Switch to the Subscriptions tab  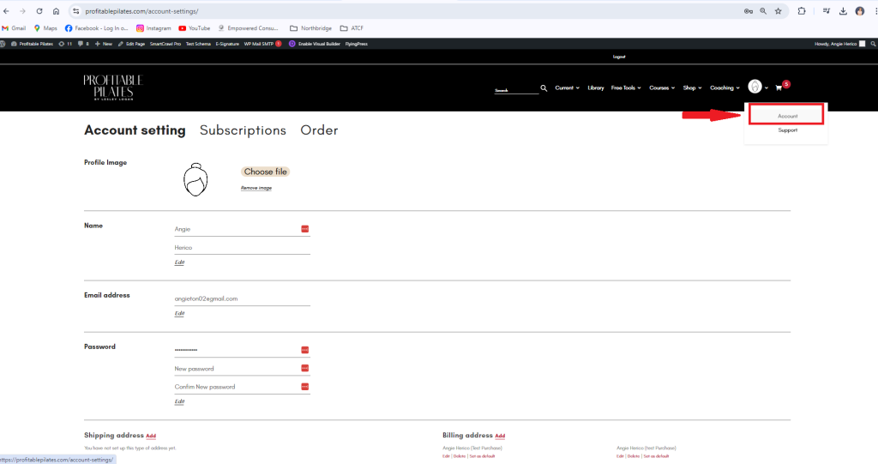point(243,130)
